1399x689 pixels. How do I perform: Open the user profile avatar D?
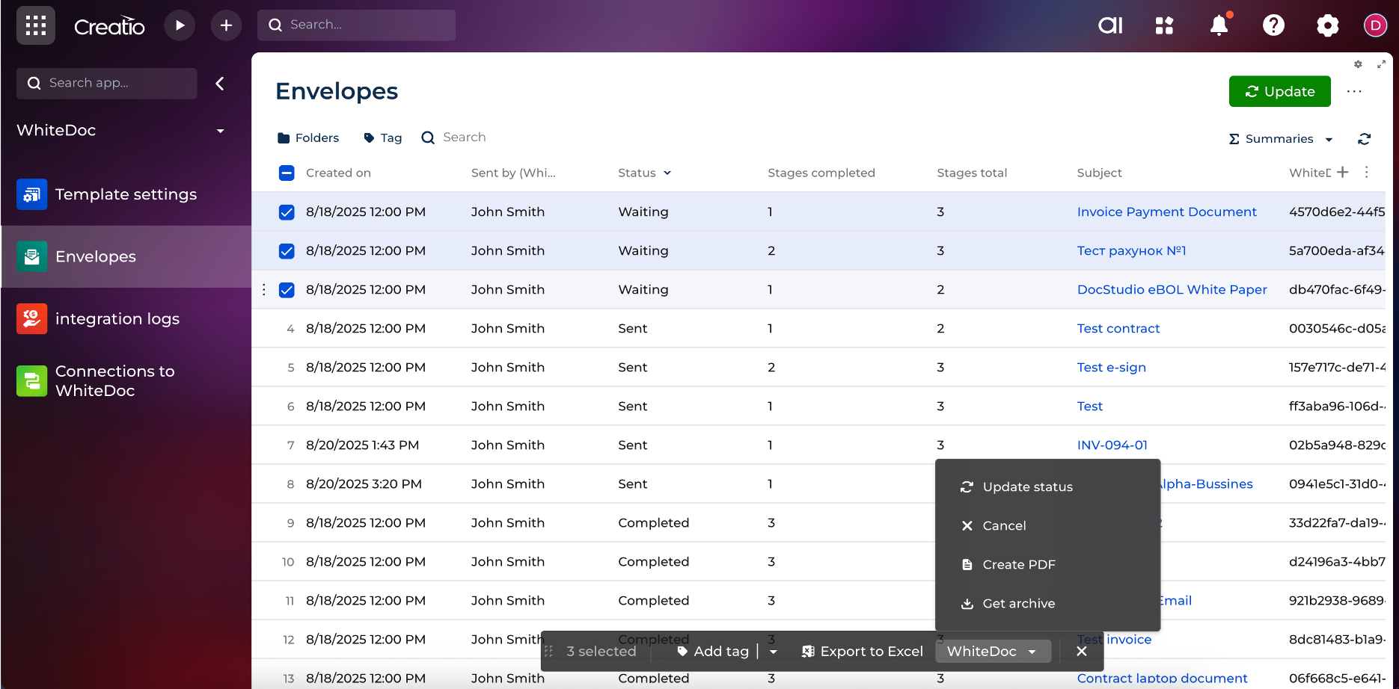[x=1375, y=25]
